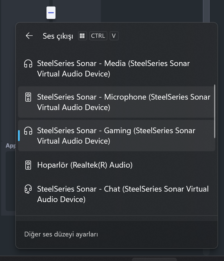Click the headphones icon for Sonar Gaming

click(28, 131)
